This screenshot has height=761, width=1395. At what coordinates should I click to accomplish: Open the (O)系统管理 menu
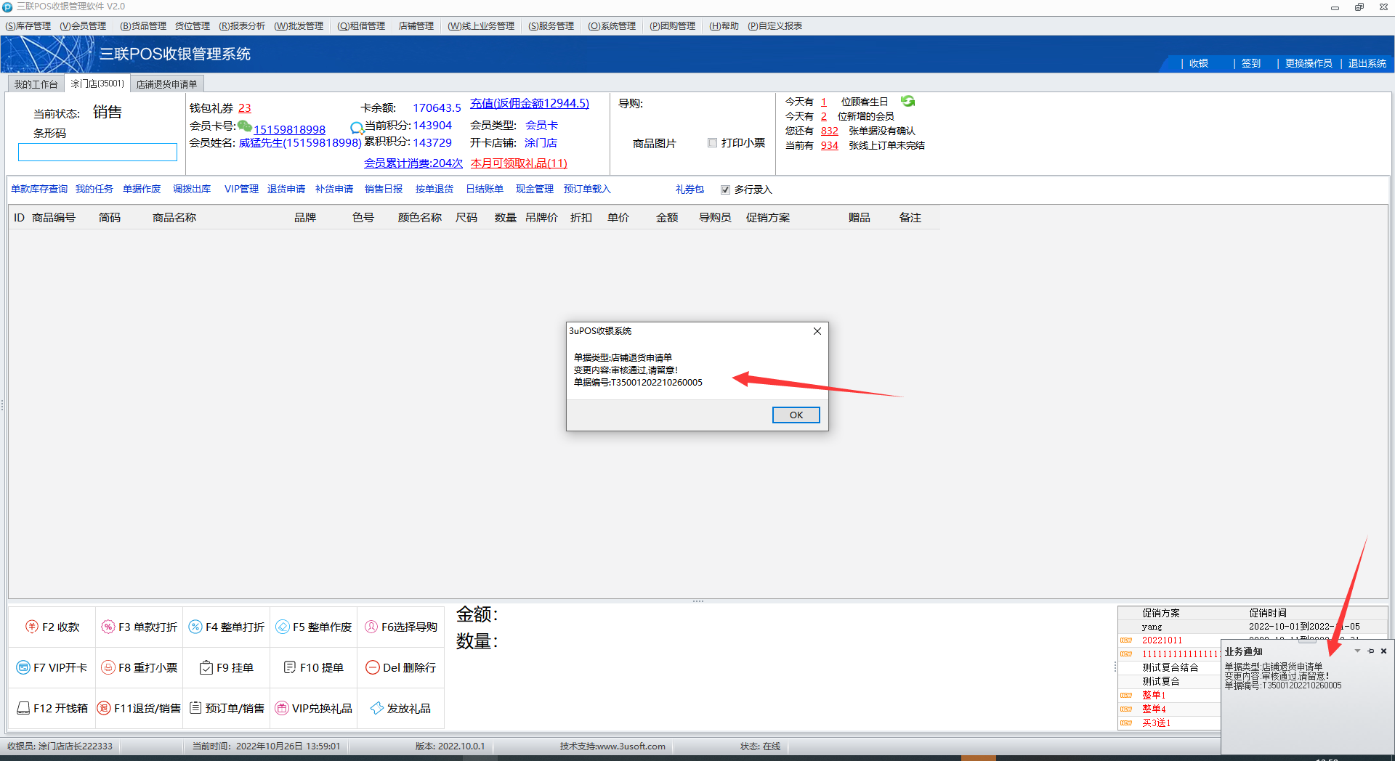pos(612,26)
